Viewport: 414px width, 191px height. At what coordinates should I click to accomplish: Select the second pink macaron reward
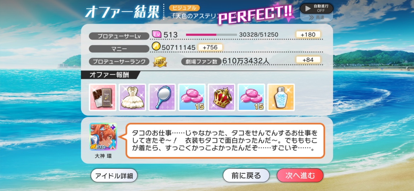click(251, 97)
